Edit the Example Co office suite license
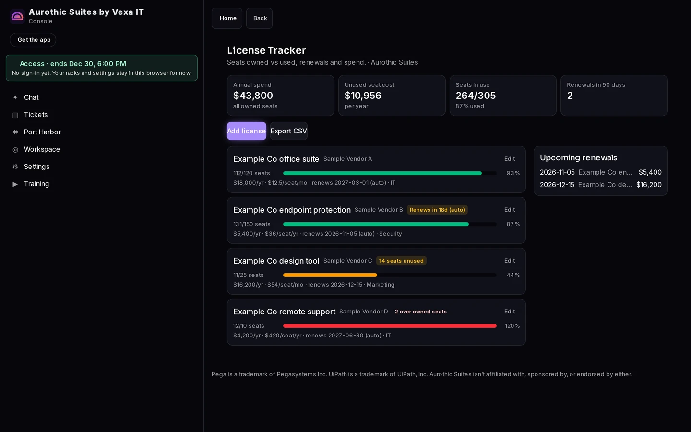691x432 pixels. pos(510,159)
